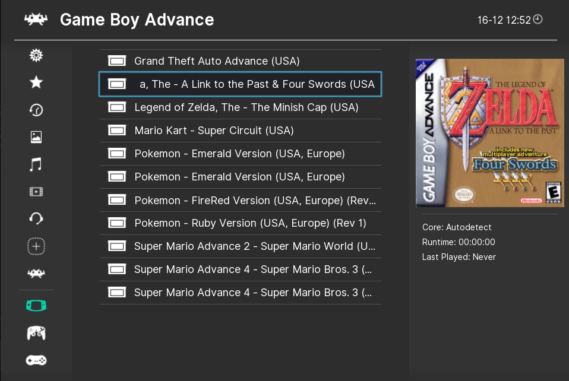Open the Settings gear in the sidebar
The width and height of the screenshot is (569, 381).
(x=36, y=55)
